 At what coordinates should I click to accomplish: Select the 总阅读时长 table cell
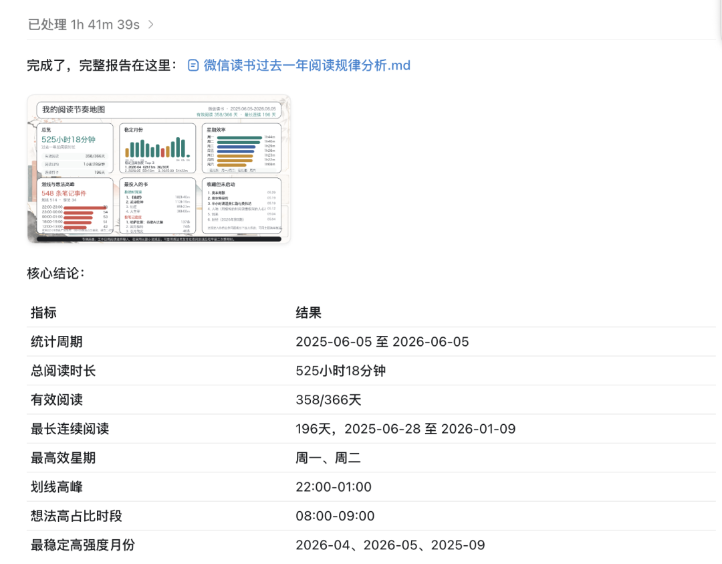(63, 371)
